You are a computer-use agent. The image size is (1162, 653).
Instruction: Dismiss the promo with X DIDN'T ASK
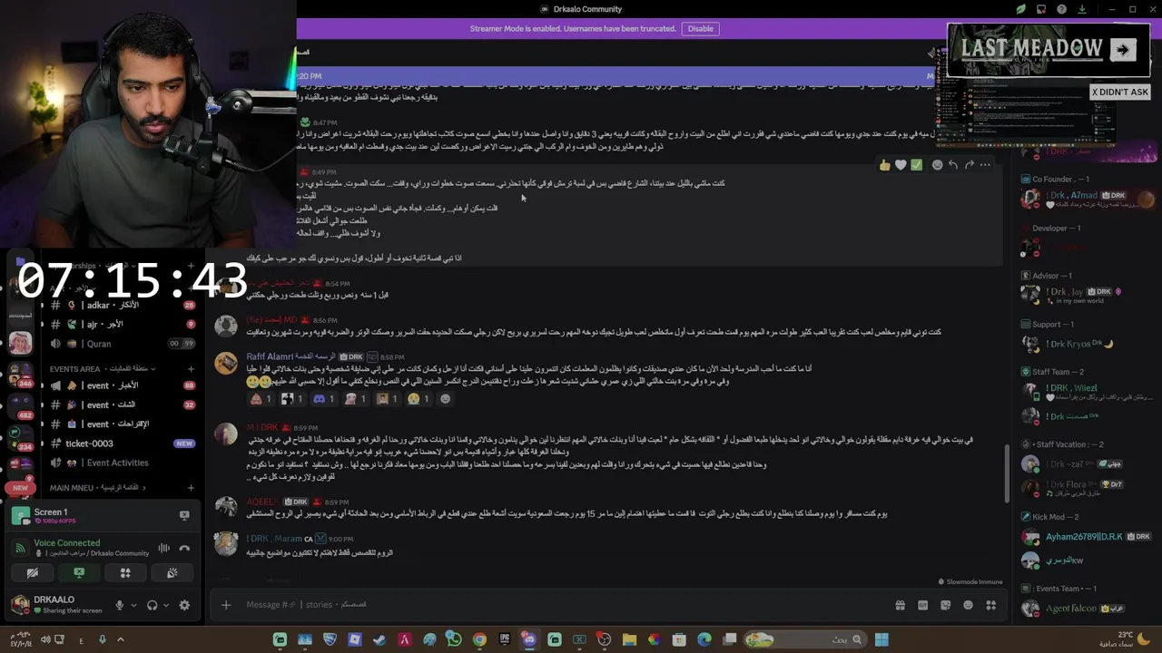point(1120,93)
